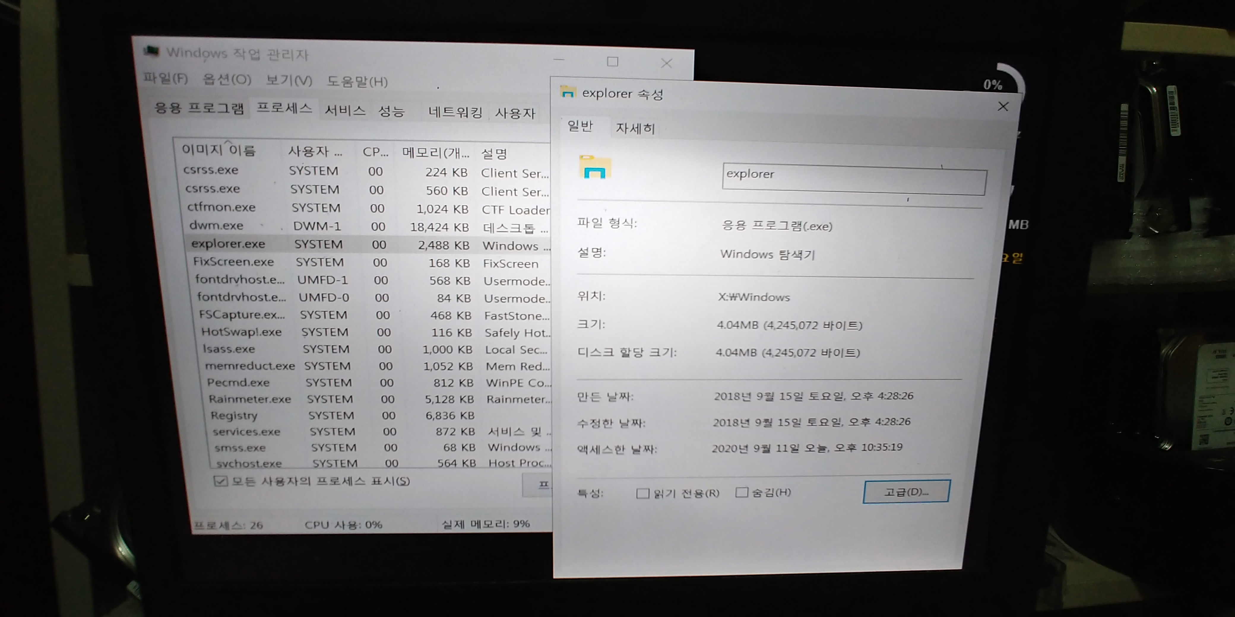Select the lsass.exe process row
Image resolution: width=1235 pixels, height=617 pixels.
point(376,349)
